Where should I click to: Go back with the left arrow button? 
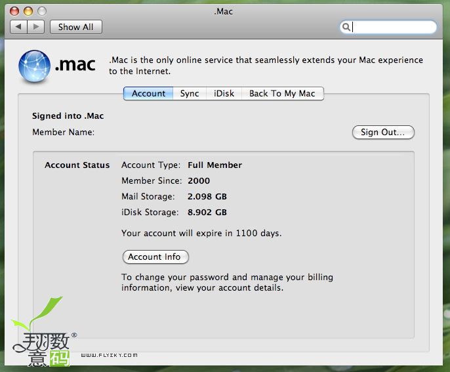click(18, 27)
